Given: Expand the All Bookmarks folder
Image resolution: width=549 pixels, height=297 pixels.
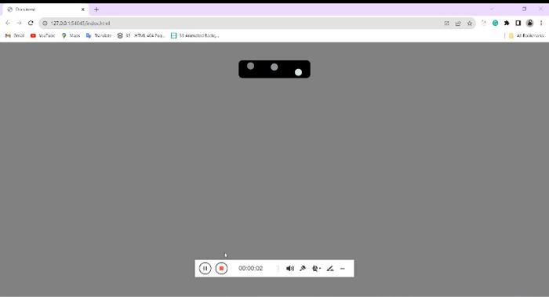Looking at the screenshot, I should (x=526, y=36).
